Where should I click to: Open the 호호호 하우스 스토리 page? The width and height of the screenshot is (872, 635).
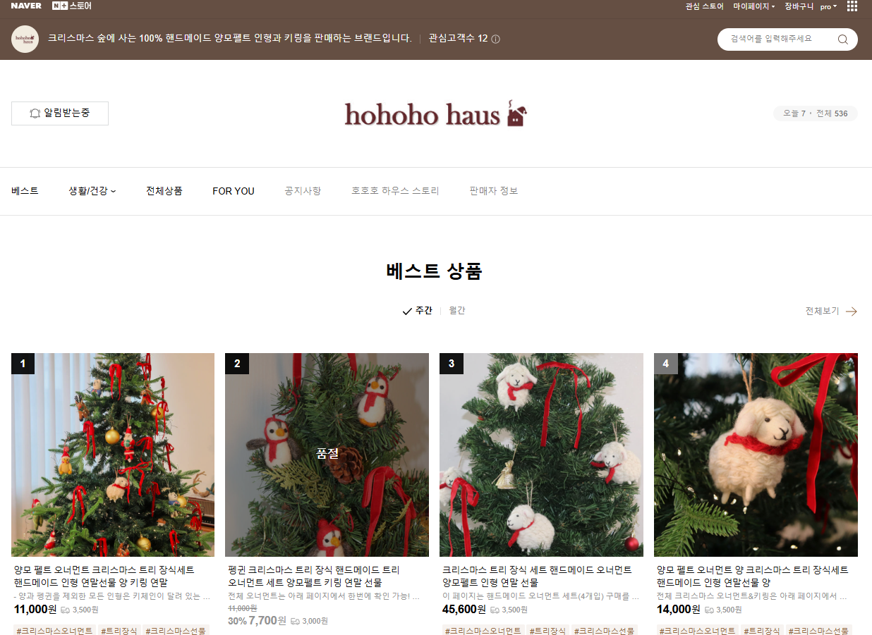point(395,191)
